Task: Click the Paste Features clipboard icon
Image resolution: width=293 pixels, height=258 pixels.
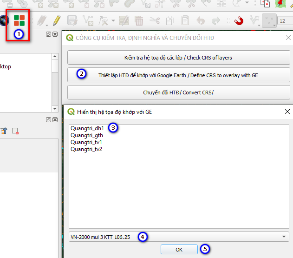Action: click(x=185, y=20)
